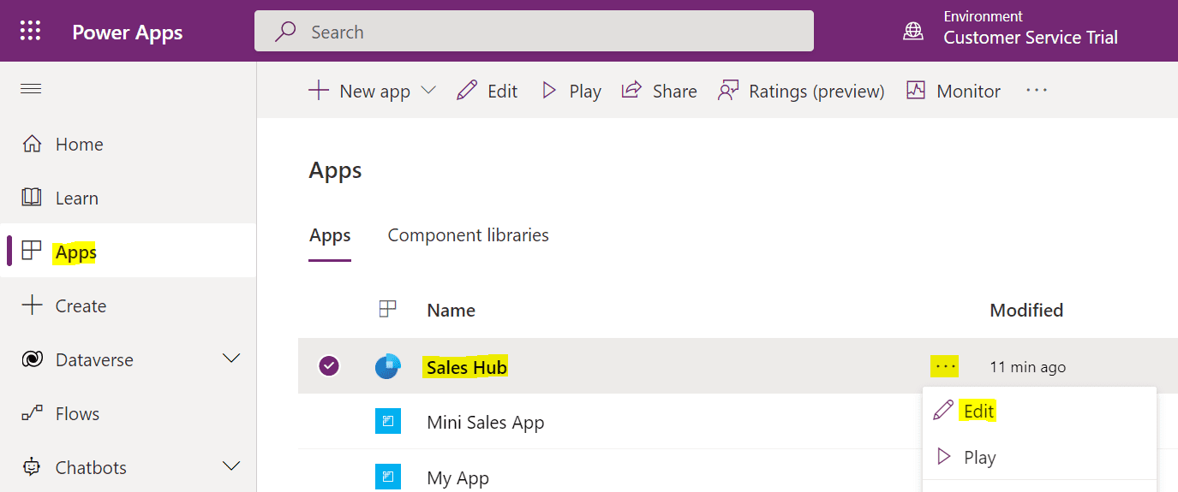Click the New app plus icon
The height and width of the screenshot is (492, 1178).
coord(319,91)
